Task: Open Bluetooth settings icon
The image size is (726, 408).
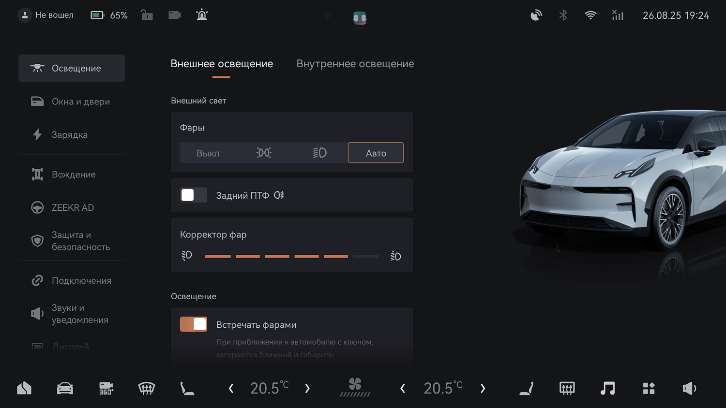Action: click(x=563, y=15)
